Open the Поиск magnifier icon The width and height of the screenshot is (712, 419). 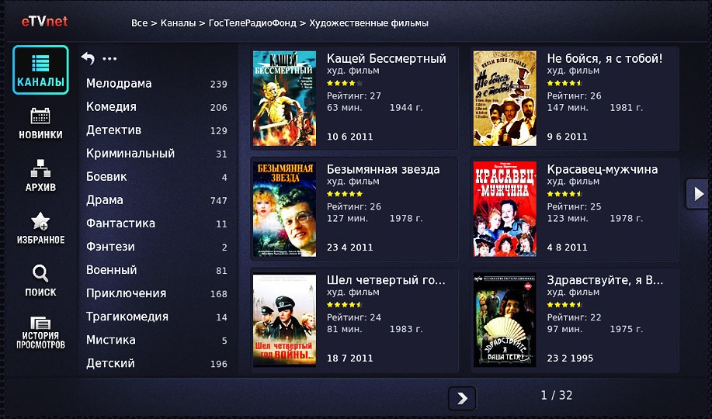(40, 281)
